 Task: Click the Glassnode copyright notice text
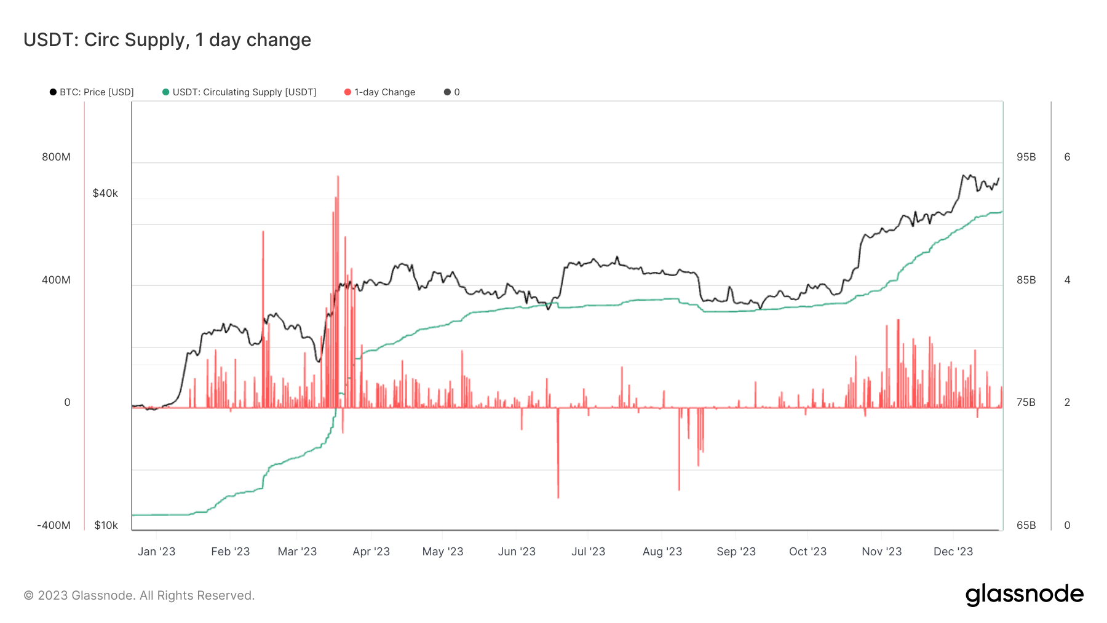[139, 595]
